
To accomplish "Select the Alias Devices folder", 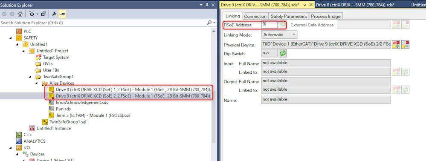I will [62, 83].
